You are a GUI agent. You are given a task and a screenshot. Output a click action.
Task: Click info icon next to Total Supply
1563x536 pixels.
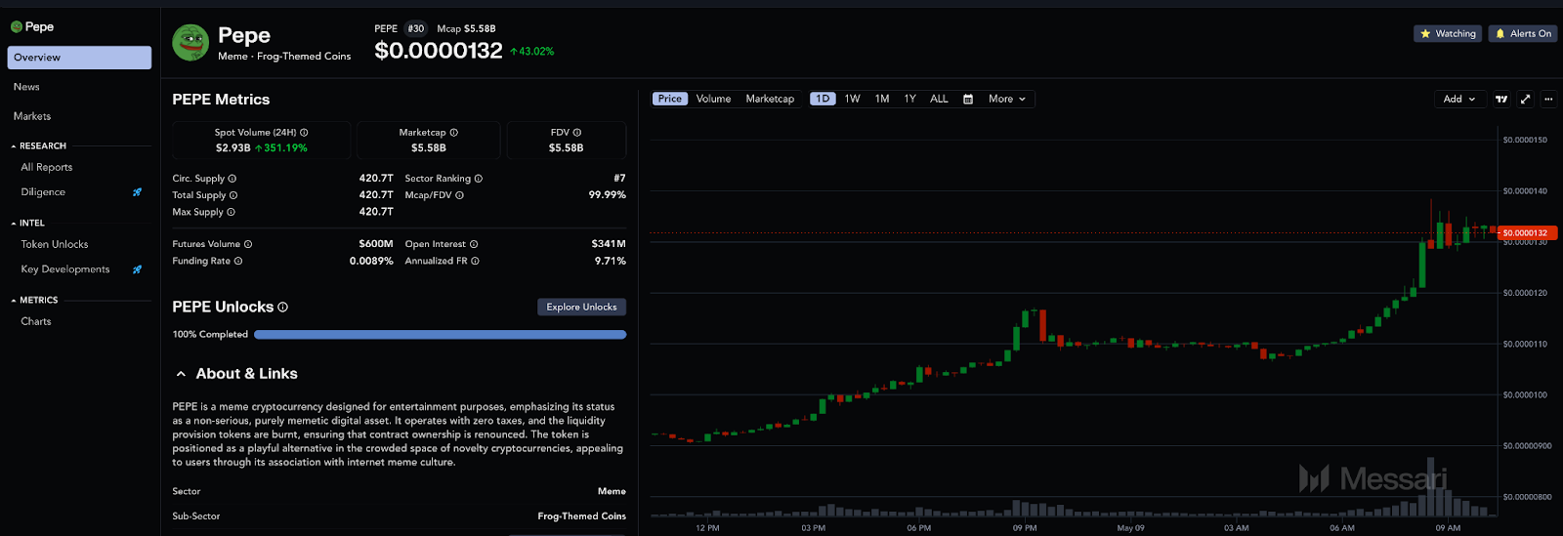pyautogui.click(x=233, y=195)
